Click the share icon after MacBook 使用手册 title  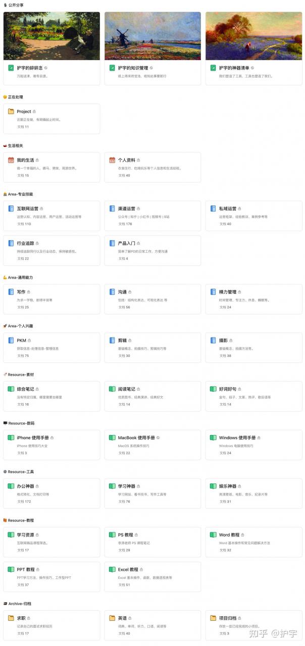(x=158, y=438)
